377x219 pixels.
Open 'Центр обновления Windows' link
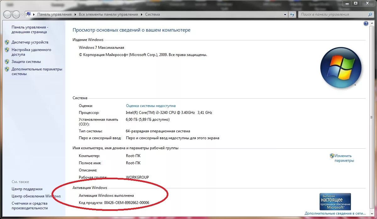pyautogui.click(x=36, y=196)
